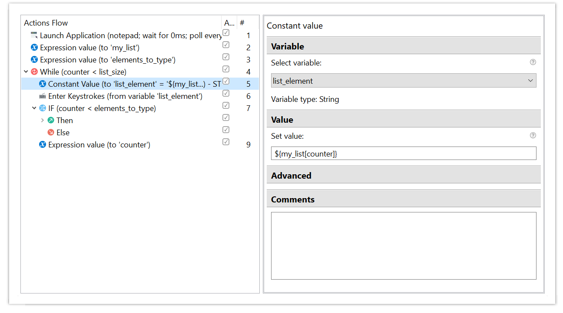Collapse the While loop node
Screen dimensions: 563x313
tap(26, 72)
